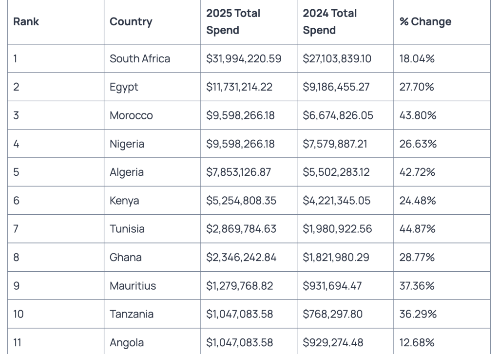Select Kenya's 2024 spend of $4,221,345.05
This screenshot has height=354, width=499.
click(x=336, y=201)
